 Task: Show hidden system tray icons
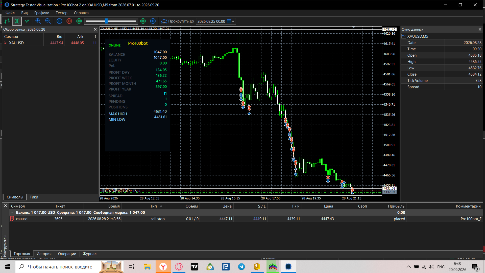point(408,267)
